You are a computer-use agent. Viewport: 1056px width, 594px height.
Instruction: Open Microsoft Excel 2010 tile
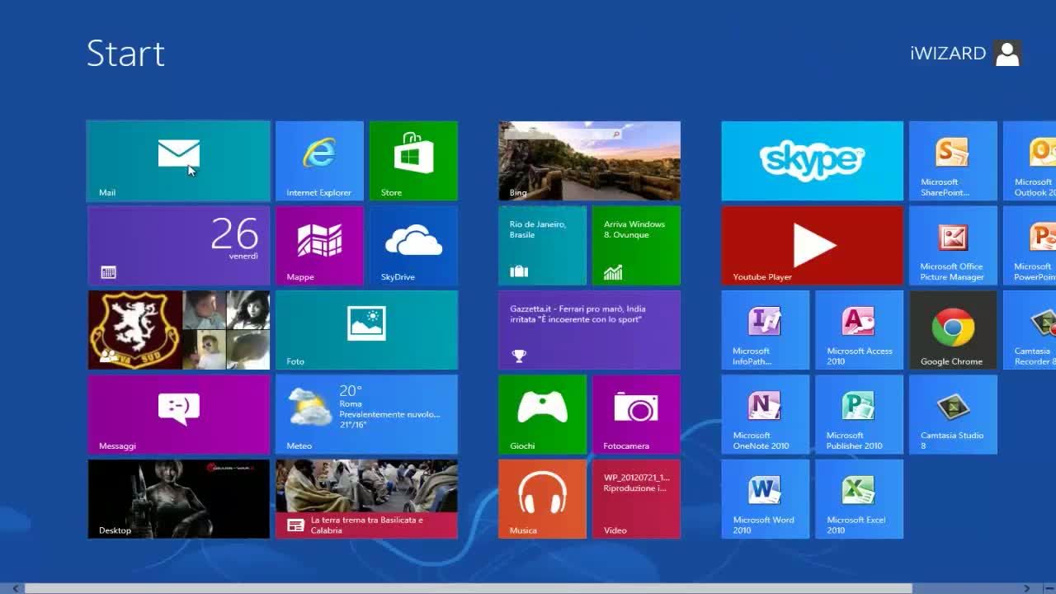point(859,498)
